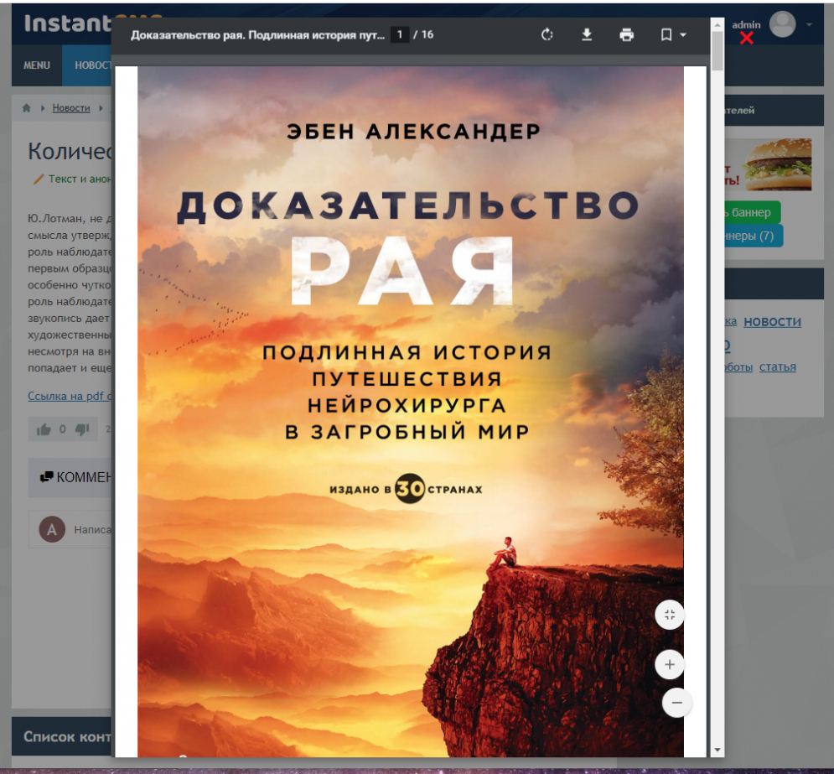This screenshot has width=834, height=774.
Task: Print the PDF document
Action: pos(627,35)
